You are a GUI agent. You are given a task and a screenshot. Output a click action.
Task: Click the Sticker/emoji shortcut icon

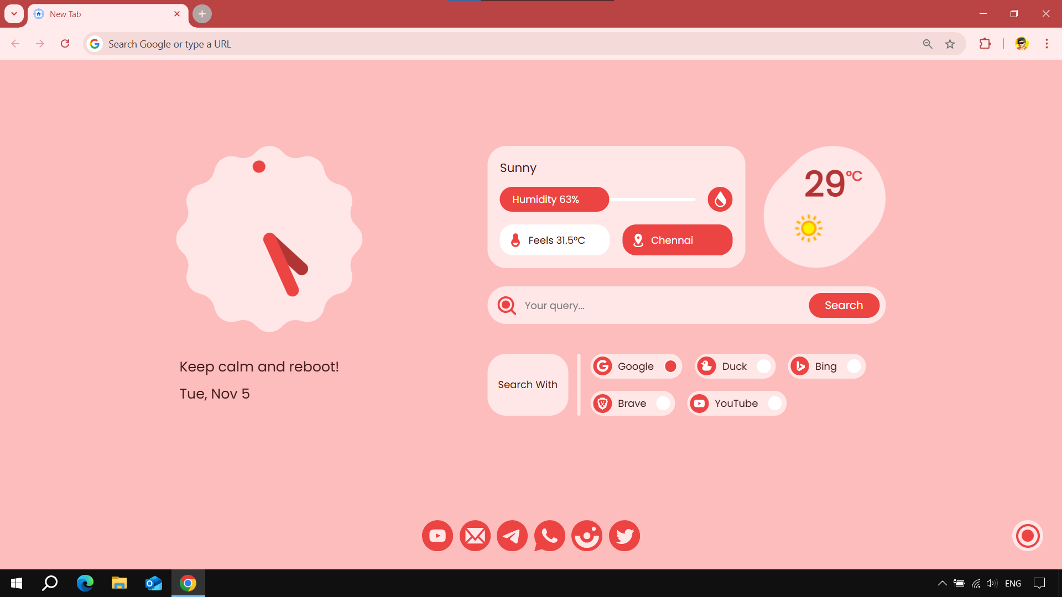(586, 537)
